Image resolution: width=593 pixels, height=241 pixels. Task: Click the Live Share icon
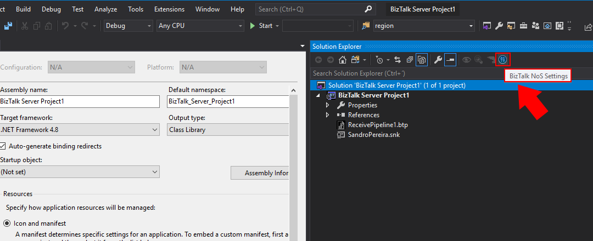tap(588, 27)
